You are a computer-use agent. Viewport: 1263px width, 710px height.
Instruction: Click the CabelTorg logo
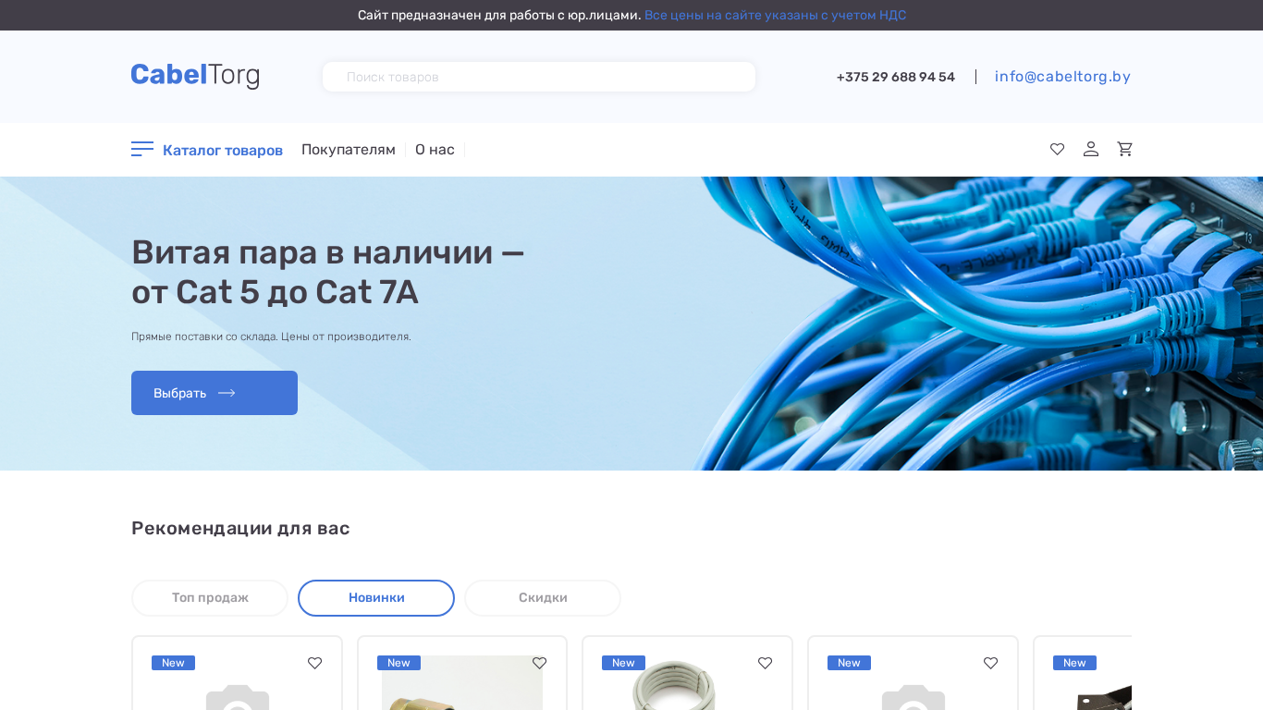(195, 76)
